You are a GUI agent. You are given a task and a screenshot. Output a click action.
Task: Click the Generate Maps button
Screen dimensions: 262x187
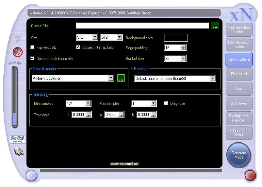point(238,155)
